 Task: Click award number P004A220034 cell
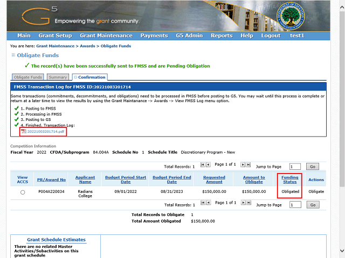click(51, 191)
